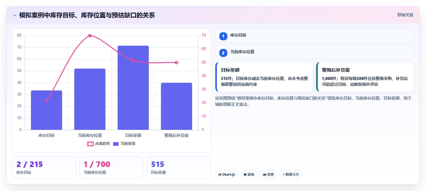
Task: Click the icon inside the Chart.js tag
Action: pos(220,174)
